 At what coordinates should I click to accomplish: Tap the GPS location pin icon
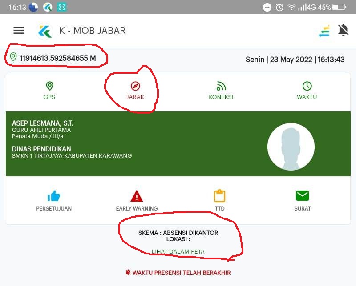click(x=49, y=86)
